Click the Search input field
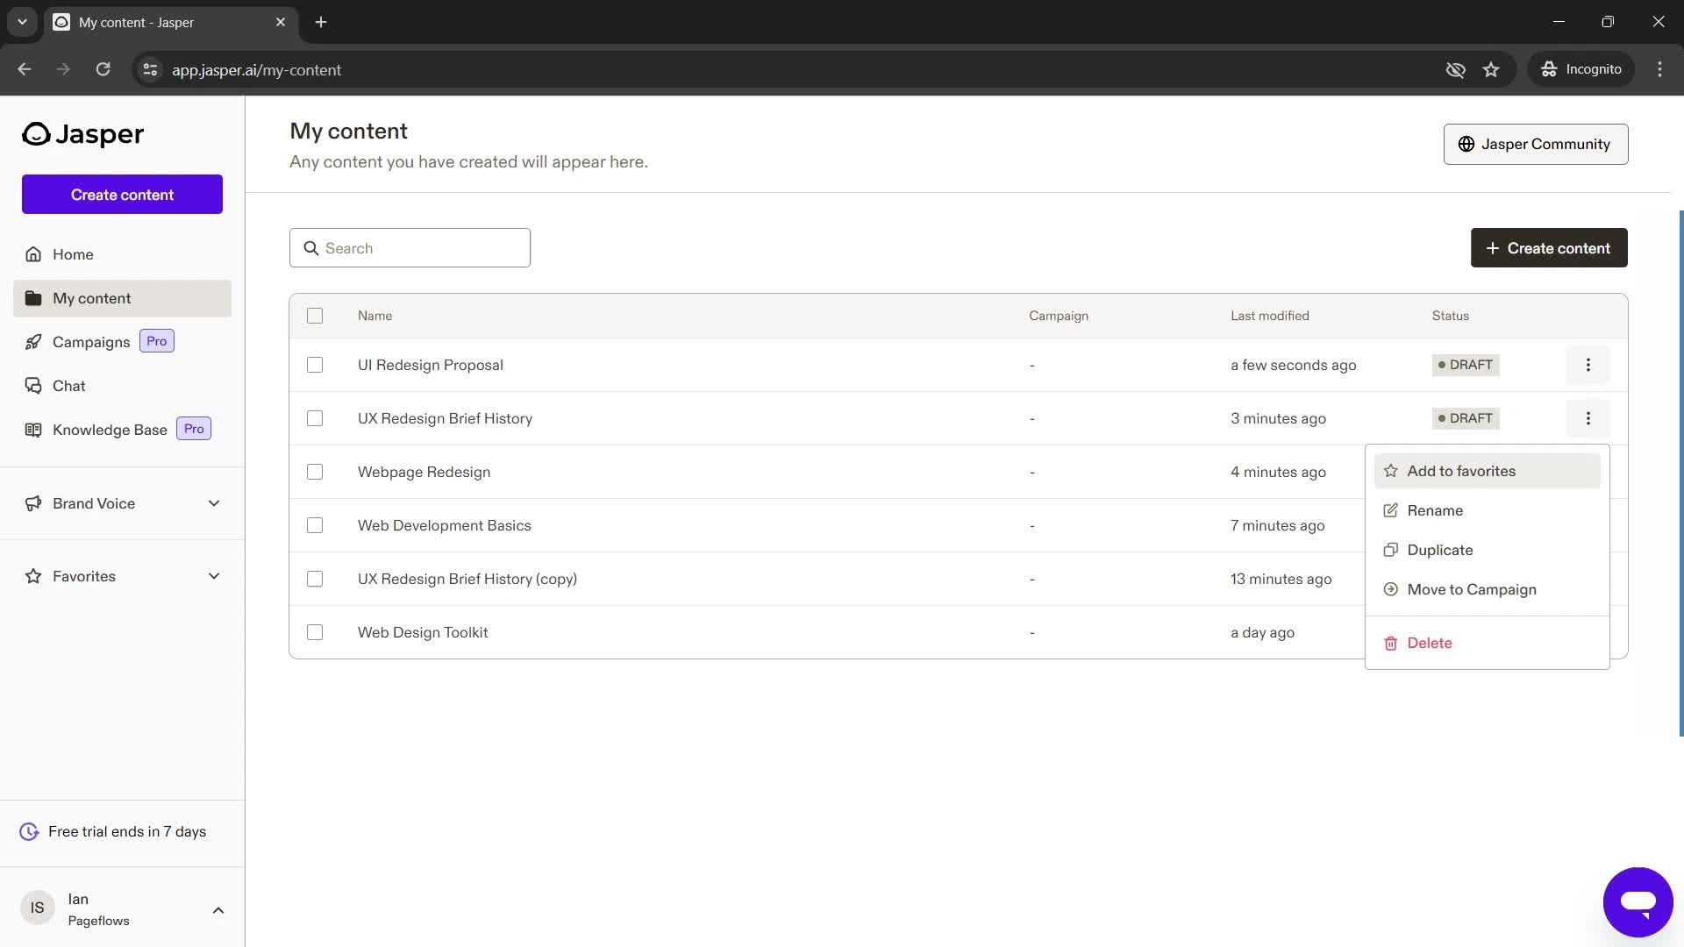The image size is (1684, 947). pos(410,247)
